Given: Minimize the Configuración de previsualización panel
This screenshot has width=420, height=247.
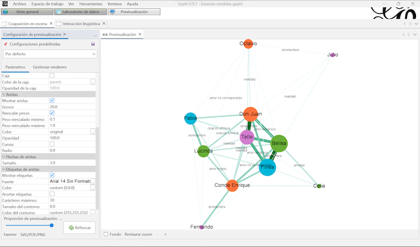Looking at the screenshot, I should coord(94,35).
